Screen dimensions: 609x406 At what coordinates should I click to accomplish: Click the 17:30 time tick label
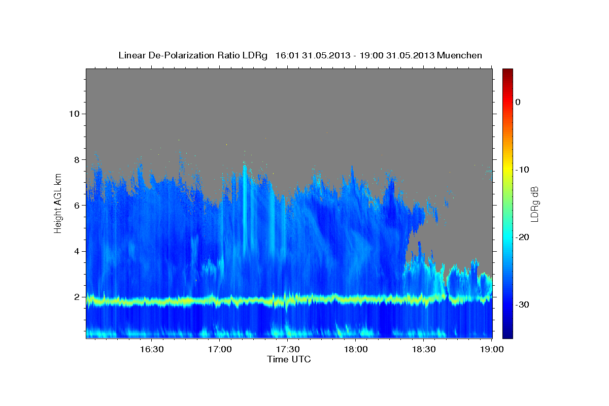287,349
